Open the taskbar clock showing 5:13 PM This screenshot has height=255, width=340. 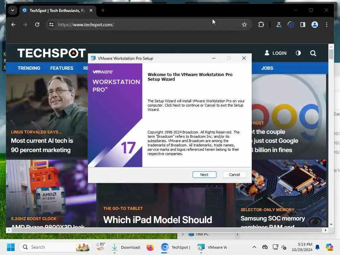302,247
